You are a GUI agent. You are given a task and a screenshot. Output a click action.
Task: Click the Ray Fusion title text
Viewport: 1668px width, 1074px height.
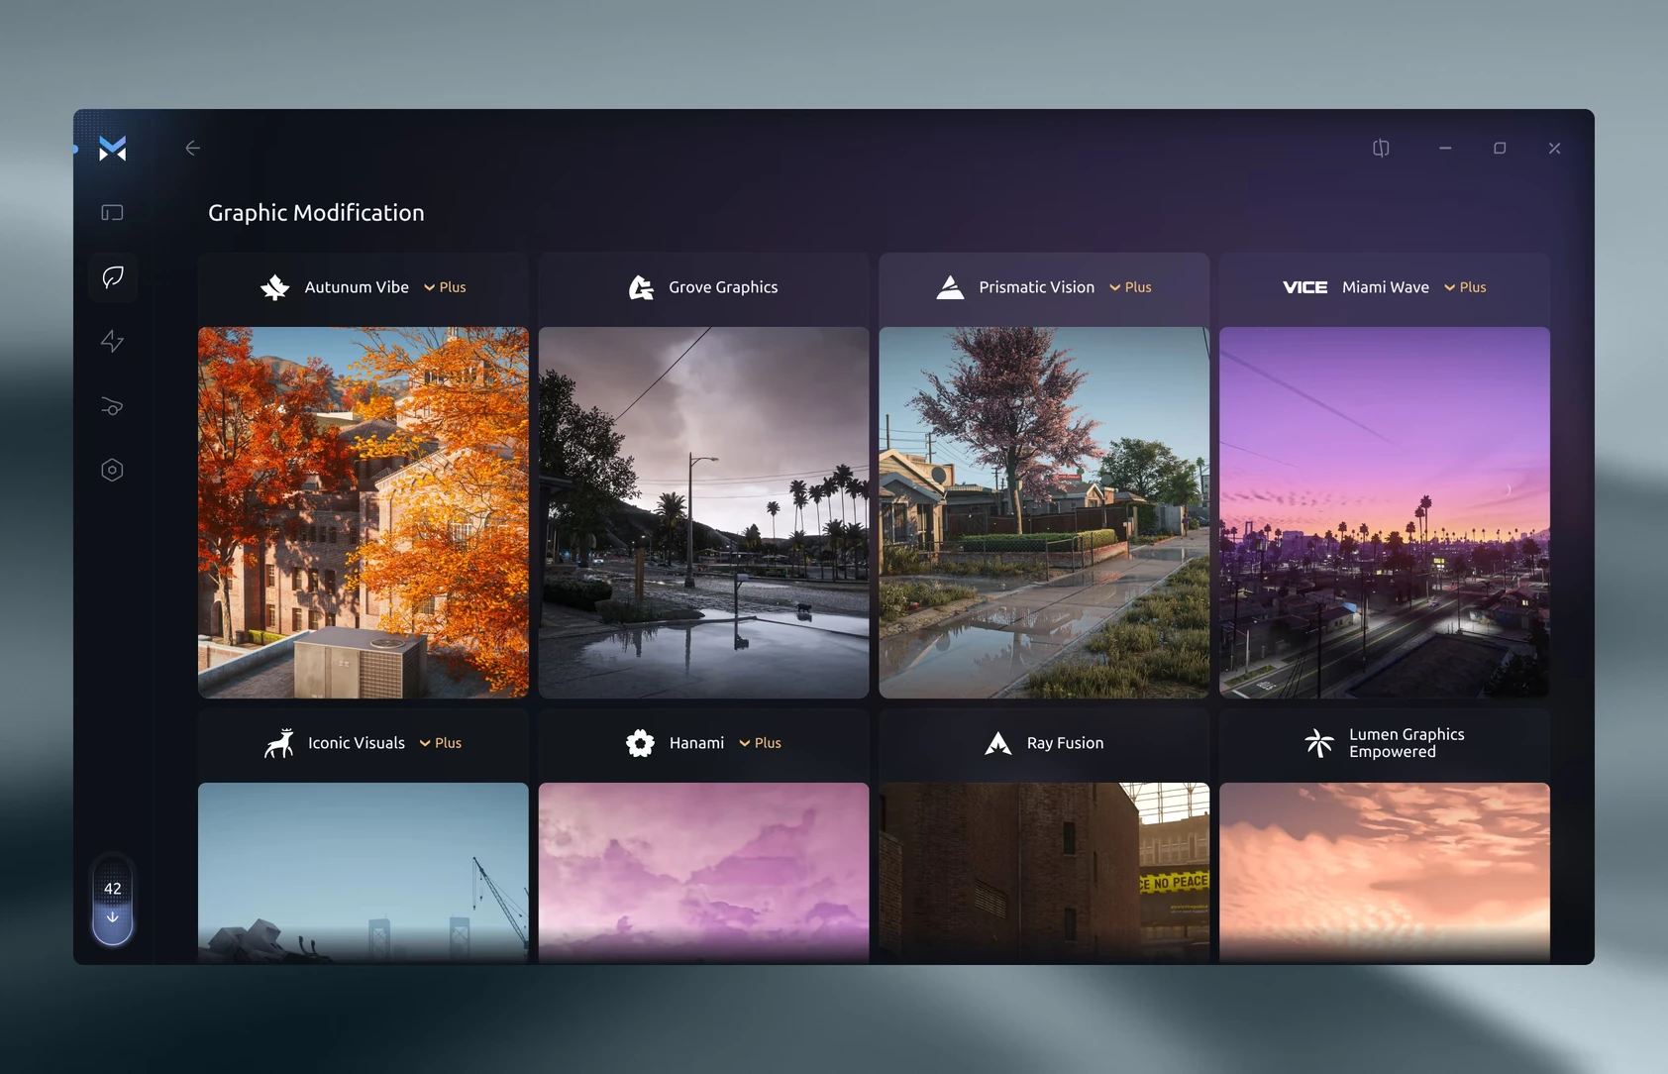coord(1065,743)
